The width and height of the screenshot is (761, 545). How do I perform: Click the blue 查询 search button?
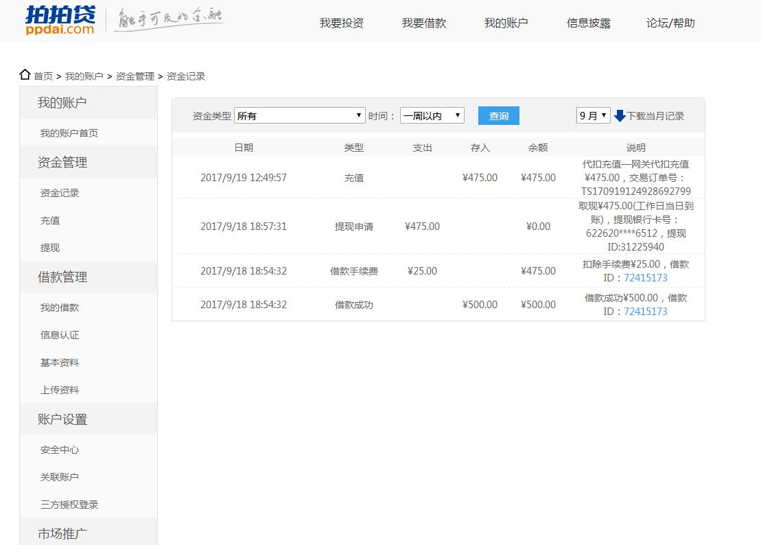(498, 115)
